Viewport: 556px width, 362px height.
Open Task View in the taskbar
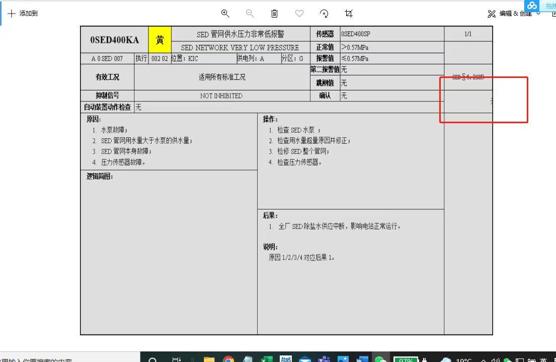pos(177,359)
